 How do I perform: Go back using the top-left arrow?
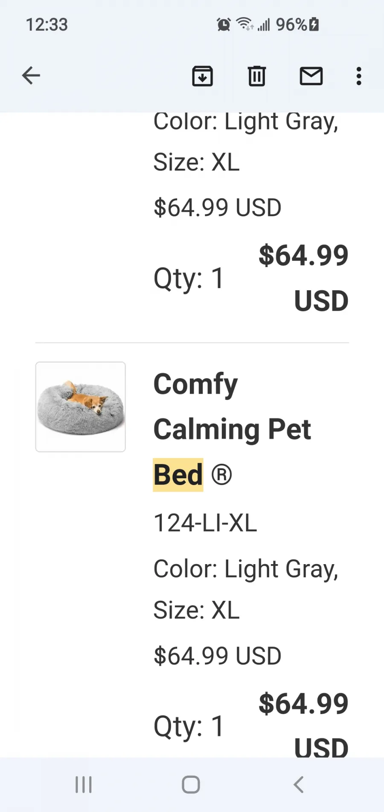pos(31,76)
